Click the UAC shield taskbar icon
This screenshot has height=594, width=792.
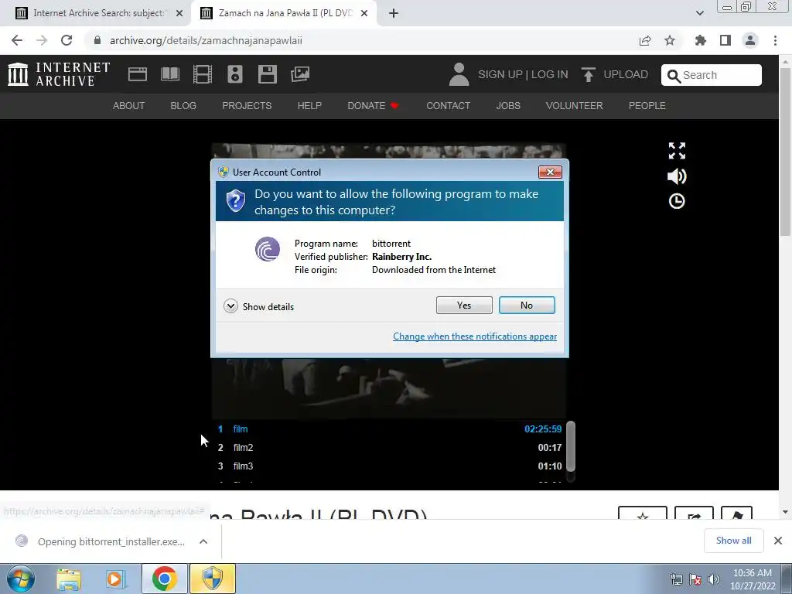click(213, 579)
